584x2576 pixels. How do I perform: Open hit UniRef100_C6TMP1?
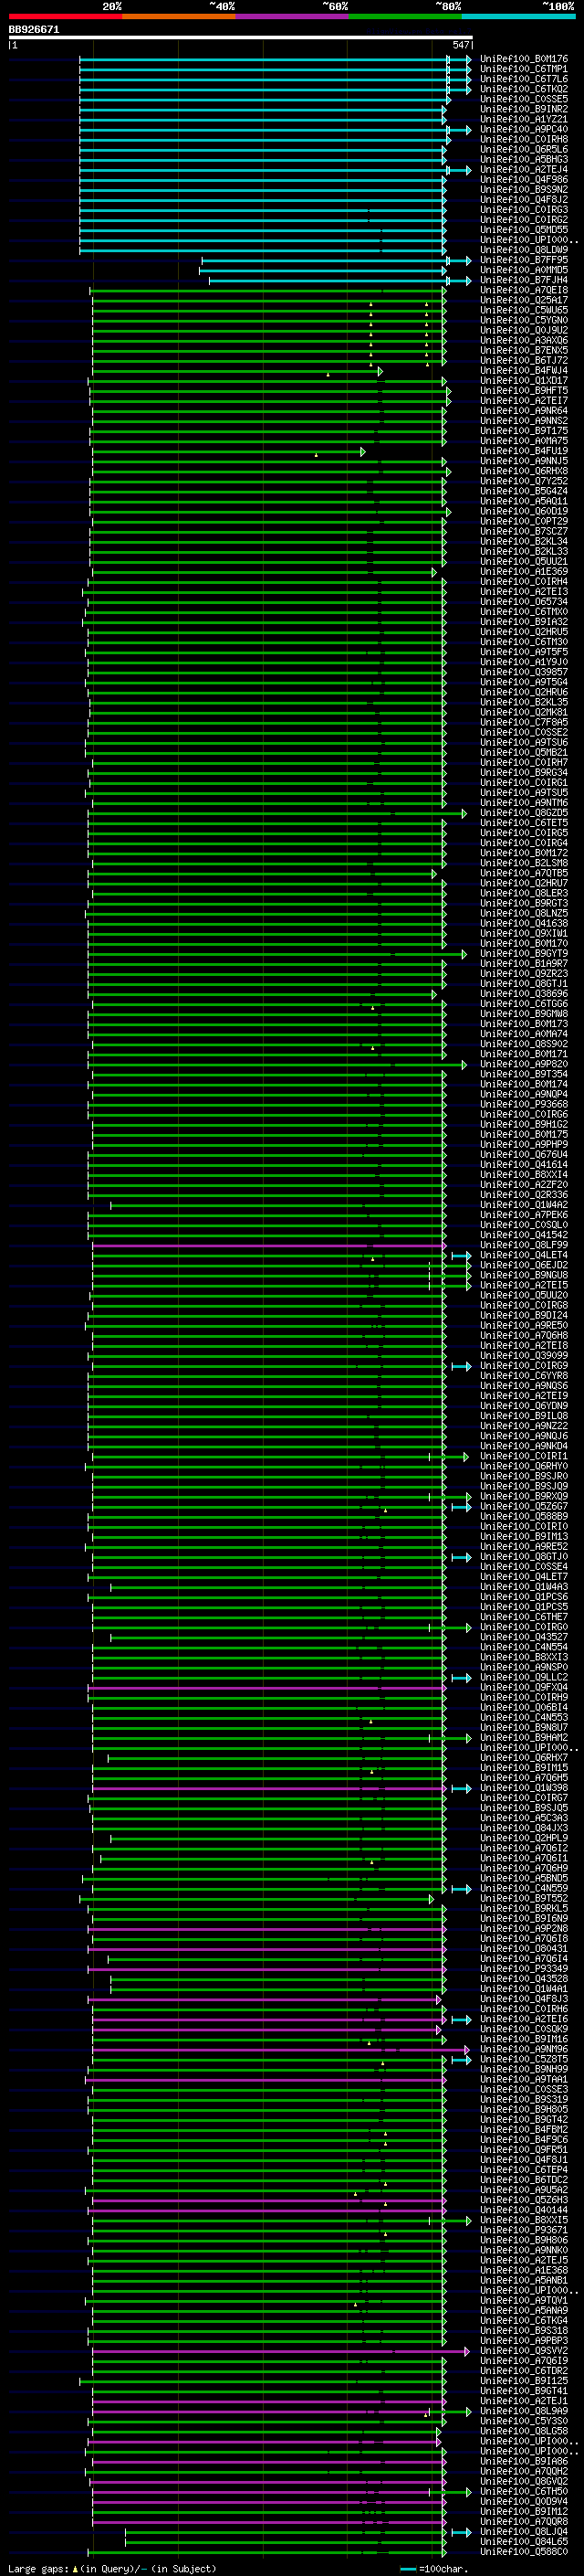(x=523, y=69)
